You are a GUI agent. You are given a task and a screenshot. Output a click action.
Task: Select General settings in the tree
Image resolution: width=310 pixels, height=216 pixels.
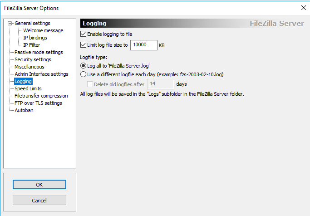32,23
